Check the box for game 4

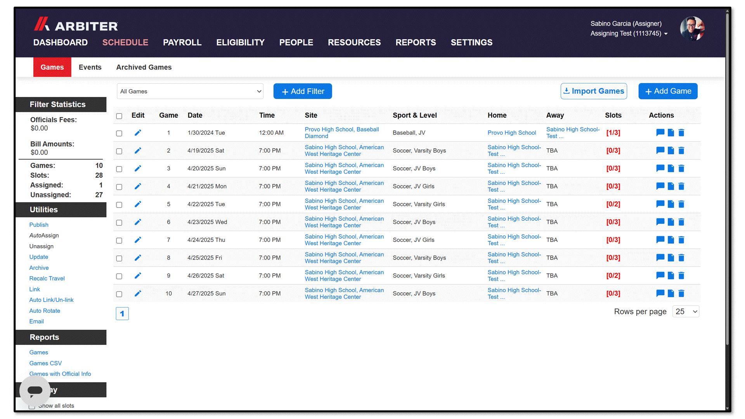[119, 187]
